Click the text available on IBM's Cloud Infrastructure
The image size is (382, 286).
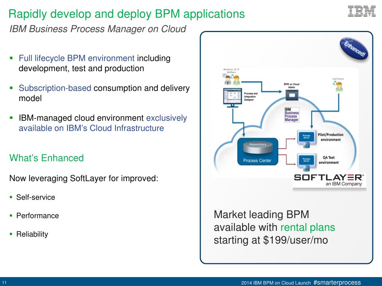(91, 128)
